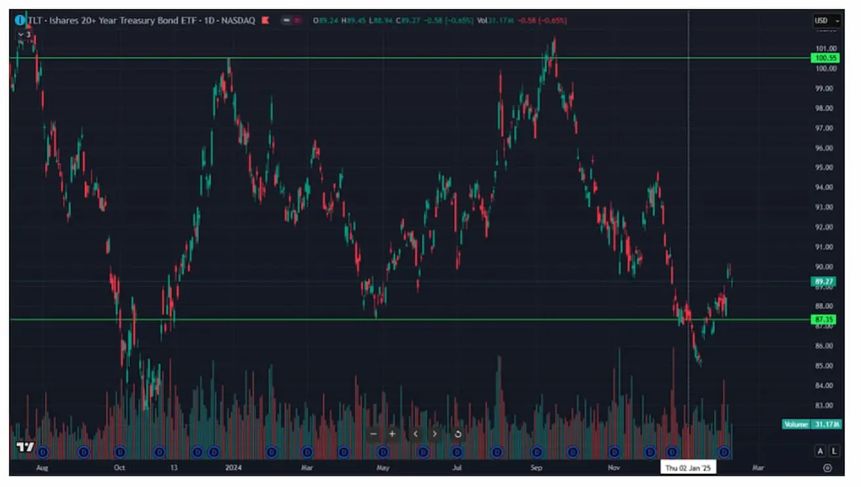Click the Volume 31.17M label on the price axis
Viewport: 861px width, 487px height.
click(x=812, y=424)
